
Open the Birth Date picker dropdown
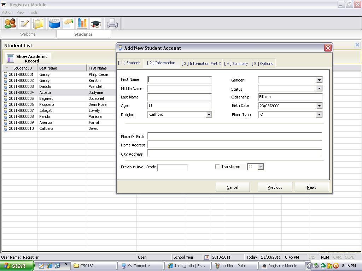319,106
